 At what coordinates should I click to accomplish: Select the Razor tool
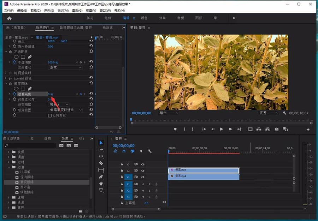101,163
